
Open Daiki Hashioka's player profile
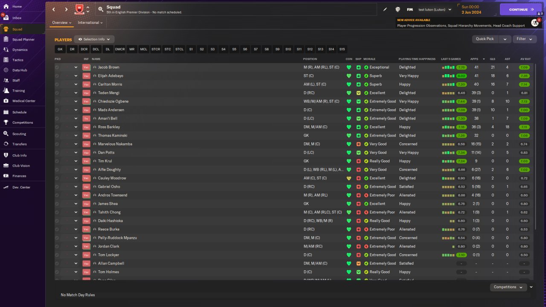pyautogui.click(x=110, y=221)
